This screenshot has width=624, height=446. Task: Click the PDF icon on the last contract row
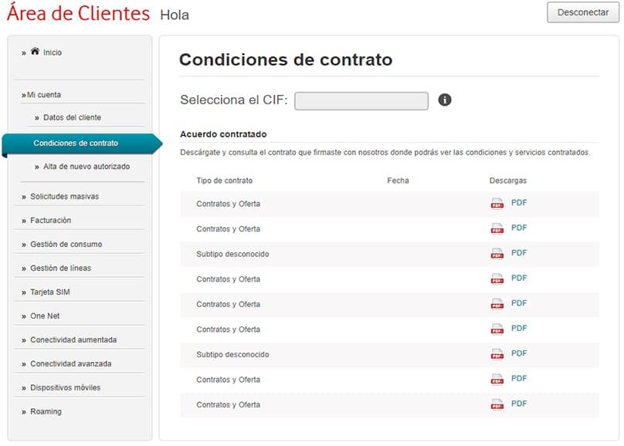497,404
